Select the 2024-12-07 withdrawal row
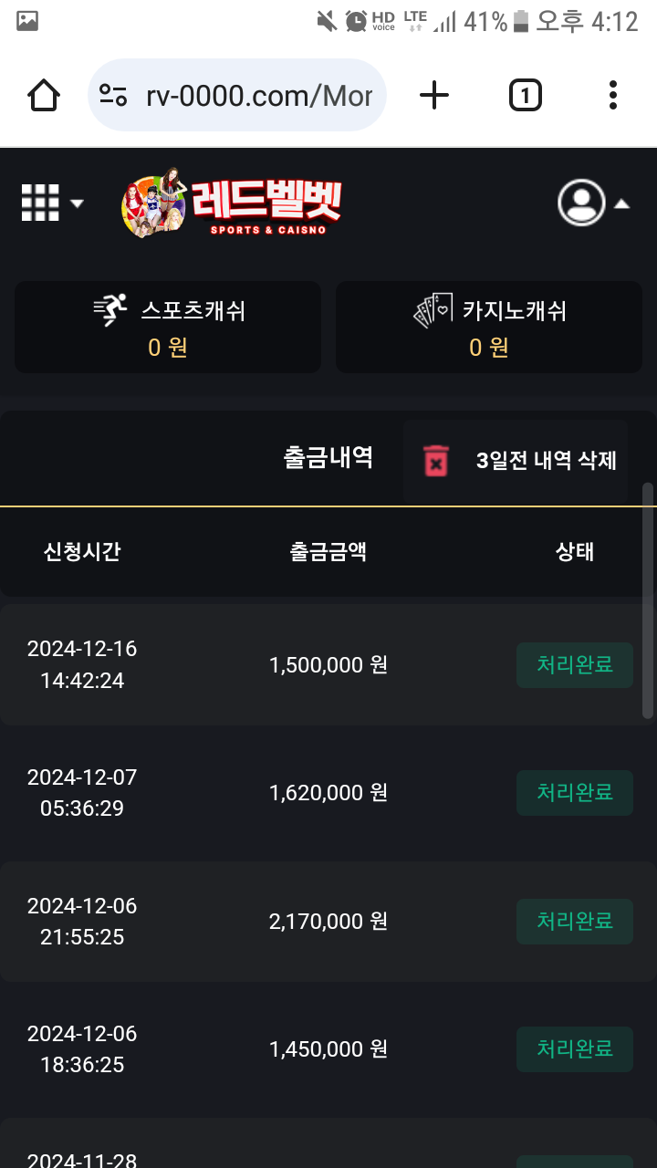Viewport: 657px width, 1168px height. click(x=328, y=792)
